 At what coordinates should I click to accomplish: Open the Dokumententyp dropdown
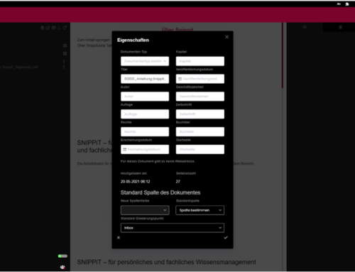point(145,61)
